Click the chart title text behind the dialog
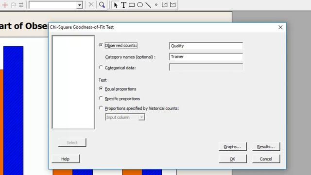The height and width of the screenshot is (175, 311). point(24,26)
